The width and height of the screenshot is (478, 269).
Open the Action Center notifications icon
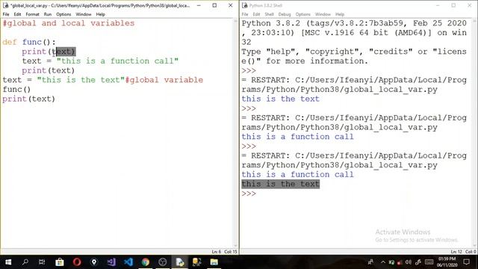pos(466,262)
